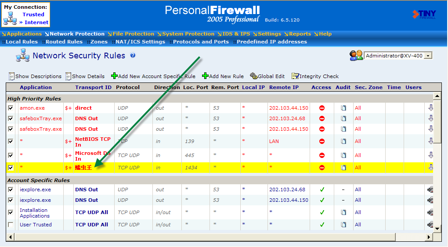The width and height of the screenshot is (448, 247).
Task: Click the My Connection network icon
Action: point(10,18)
